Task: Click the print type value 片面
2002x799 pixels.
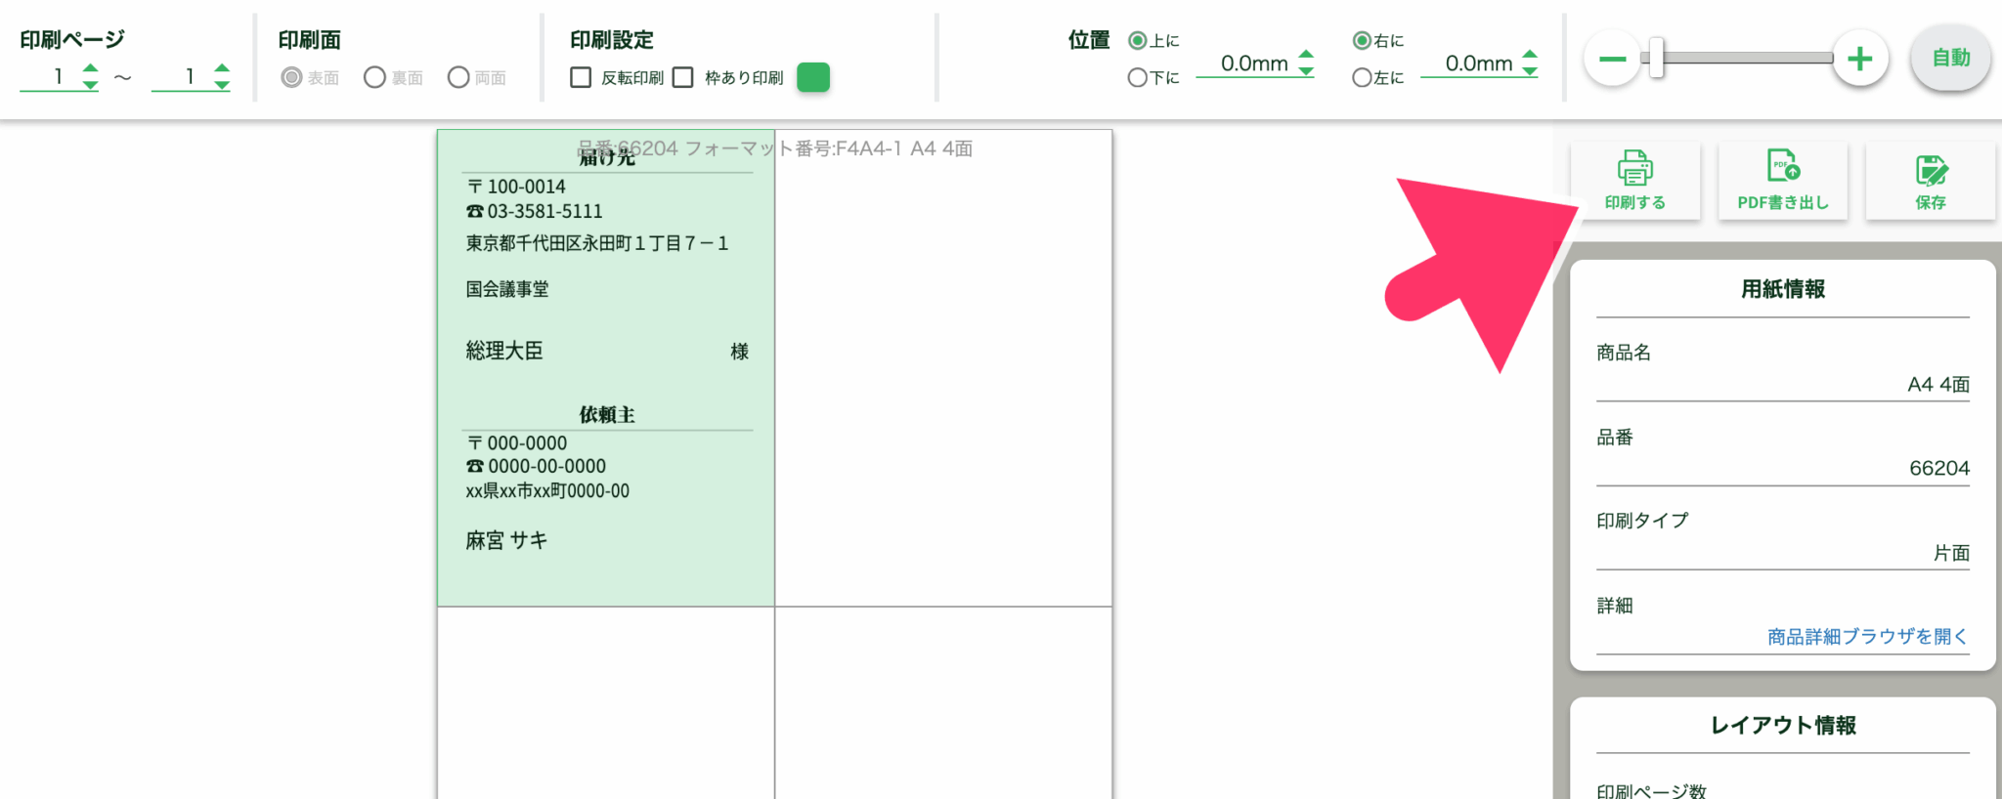Action: tap(1951, 553)
